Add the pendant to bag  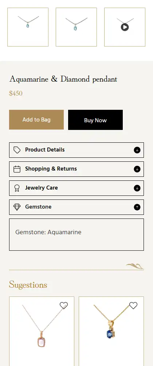36,120
